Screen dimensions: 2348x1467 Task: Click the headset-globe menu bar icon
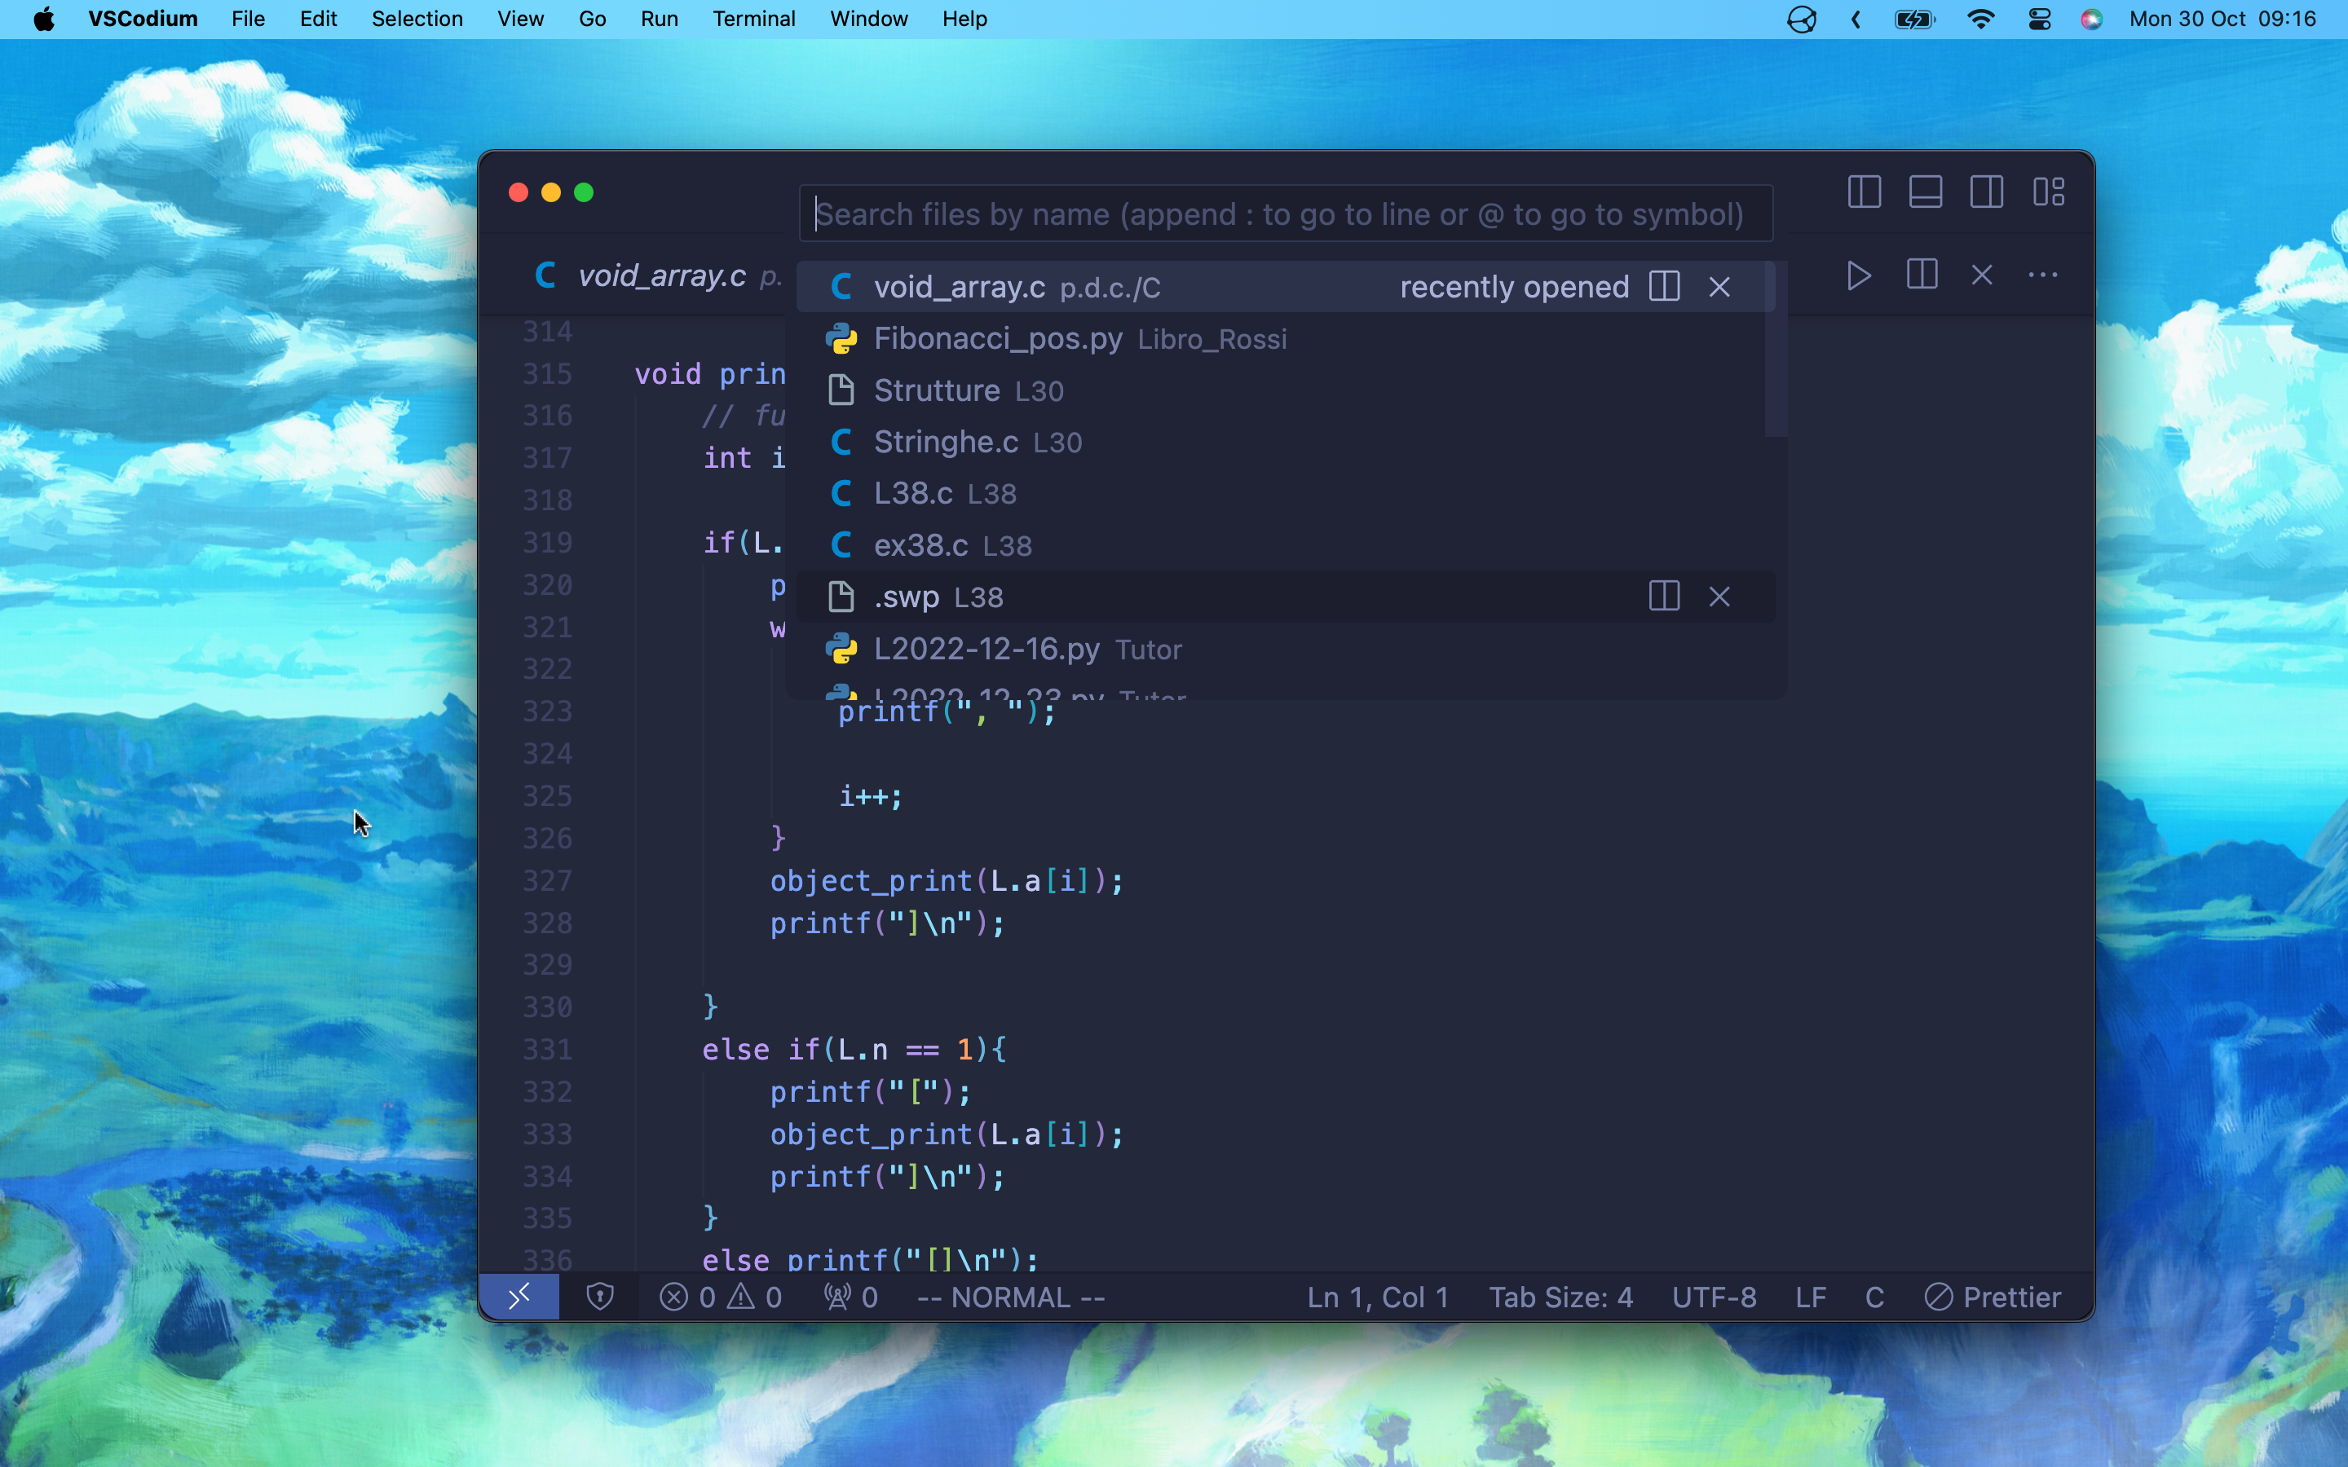[1801, 19]
